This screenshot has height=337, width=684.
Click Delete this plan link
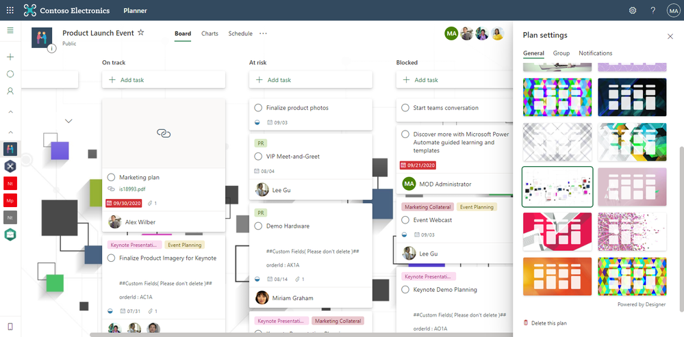(548, 323)
